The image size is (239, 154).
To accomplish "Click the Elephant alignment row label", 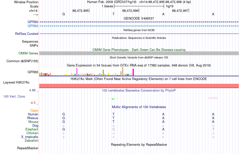I will click(x=32, y=129).
